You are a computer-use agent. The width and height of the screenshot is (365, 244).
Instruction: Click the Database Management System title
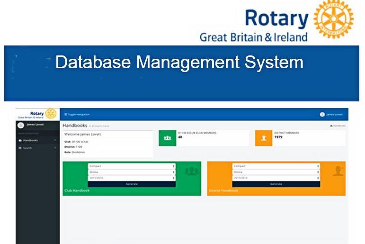(x=179, y=62)
